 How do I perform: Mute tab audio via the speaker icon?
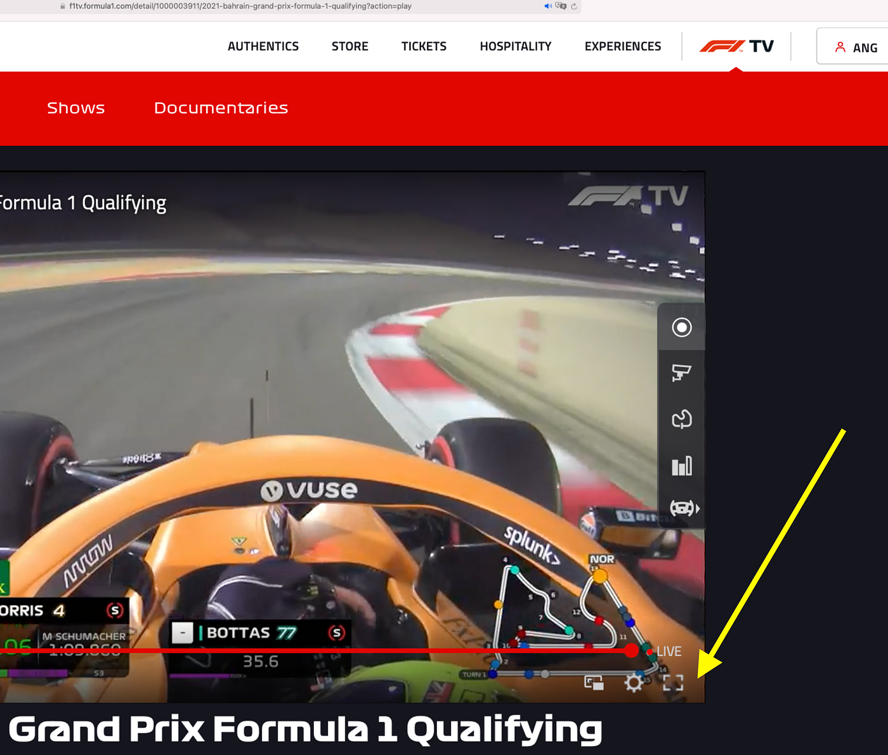(x=547, y=6)
